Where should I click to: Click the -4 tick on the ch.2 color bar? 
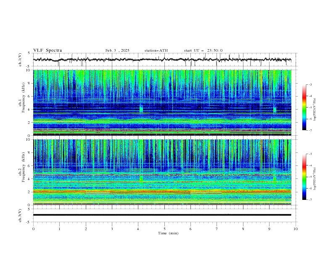tap(310, 165)
